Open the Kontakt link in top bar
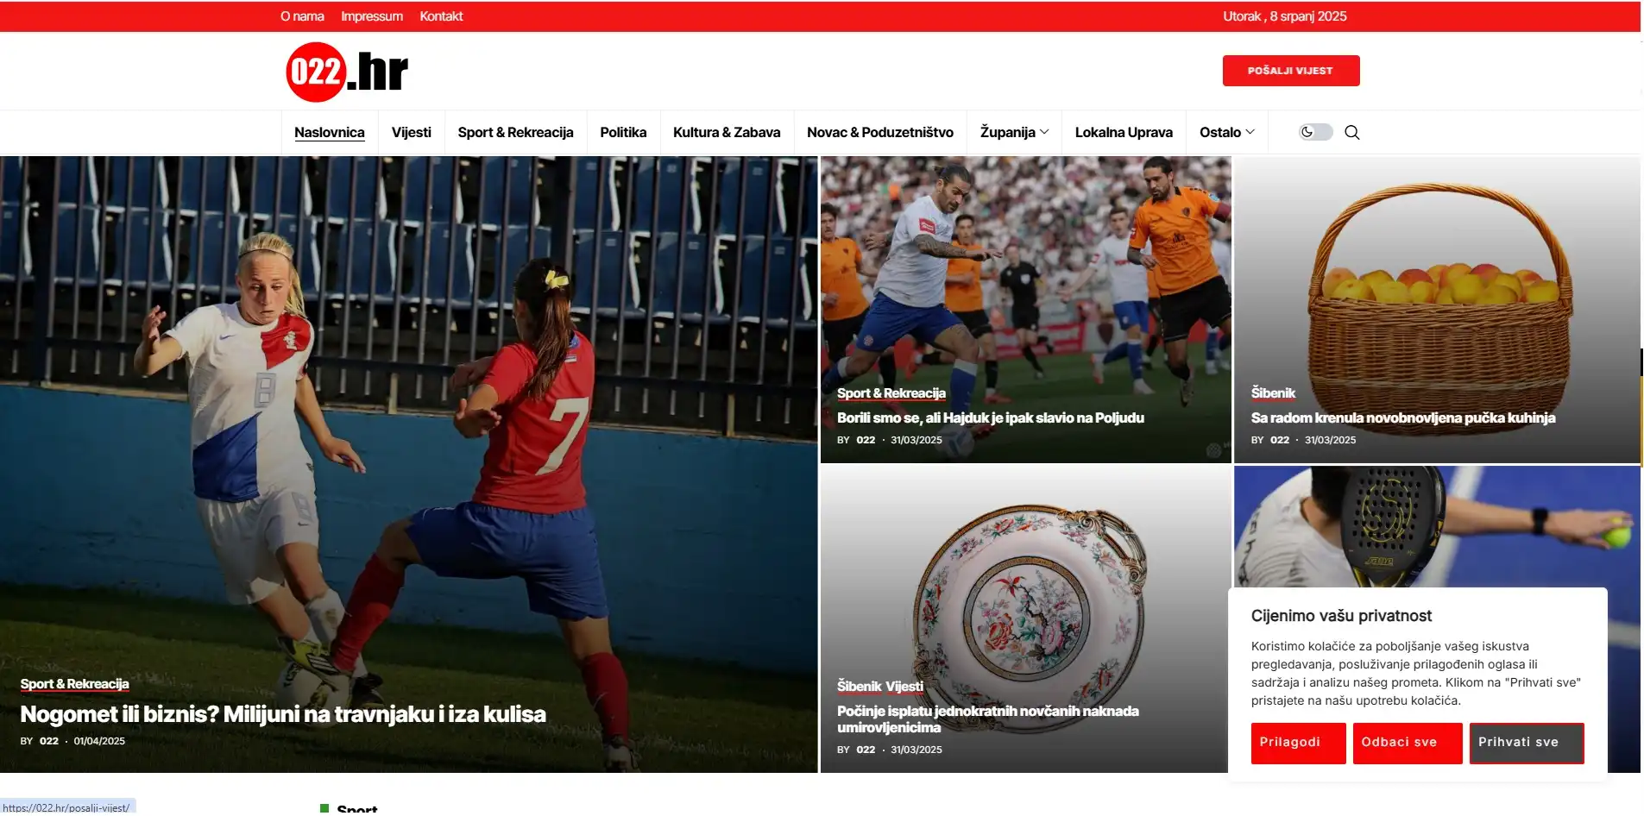 click(441, 16)
